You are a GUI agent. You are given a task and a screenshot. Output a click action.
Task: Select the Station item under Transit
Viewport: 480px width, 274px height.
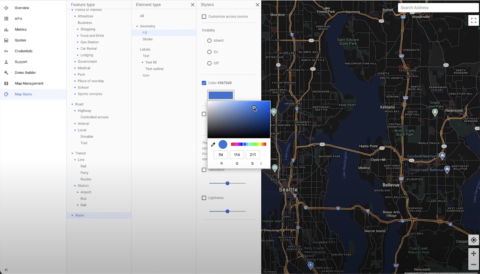pos(83,186)
